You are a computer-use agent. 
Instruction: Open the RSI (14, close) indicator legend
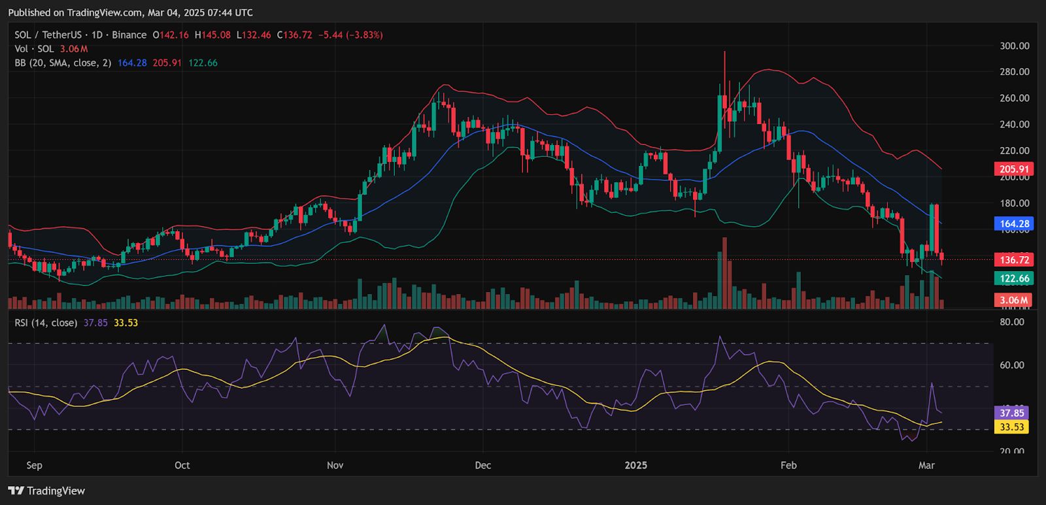point(46,323)
